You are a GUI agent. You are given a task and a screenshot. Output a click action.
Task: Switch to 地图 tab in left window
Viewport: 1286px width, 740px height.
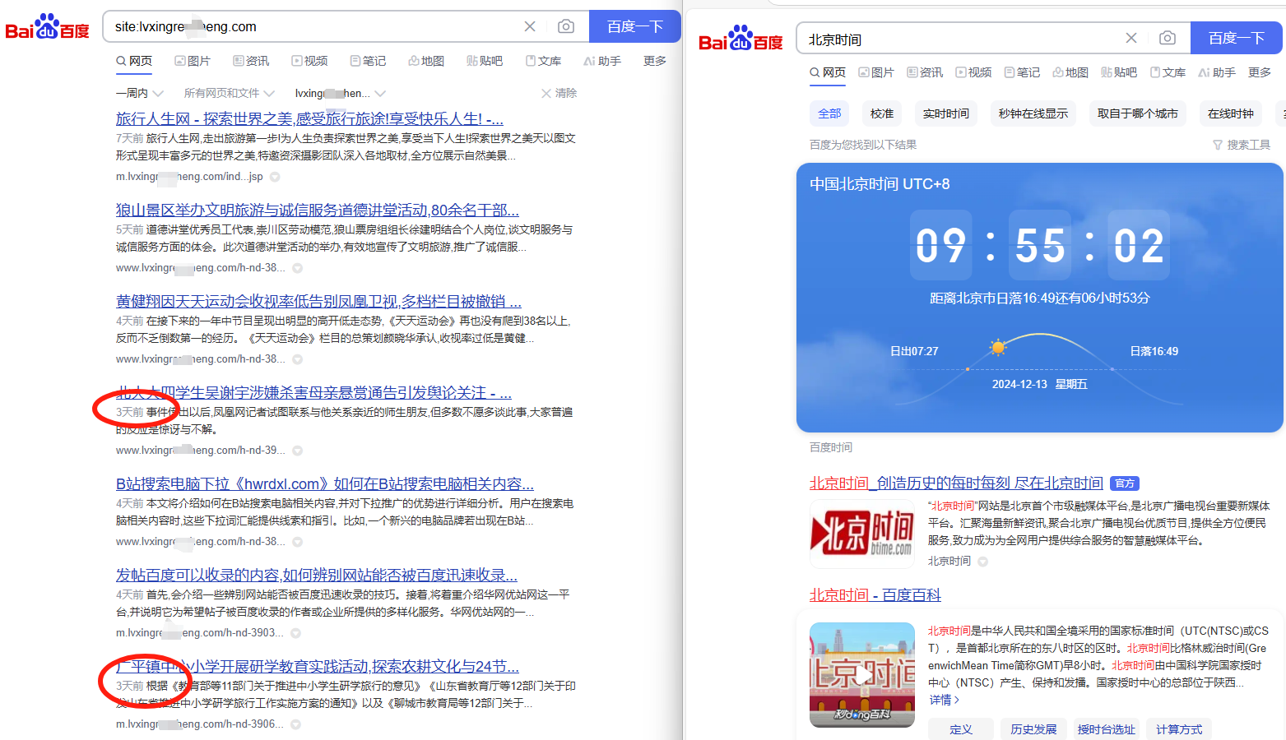[426, 61]
